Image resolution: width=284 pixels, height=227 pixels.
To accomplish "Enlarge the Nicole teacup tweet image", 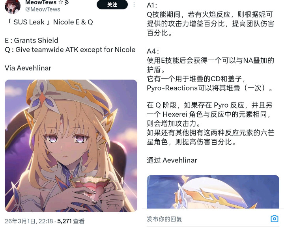I will pyautogui.click(x=71, y=146).
